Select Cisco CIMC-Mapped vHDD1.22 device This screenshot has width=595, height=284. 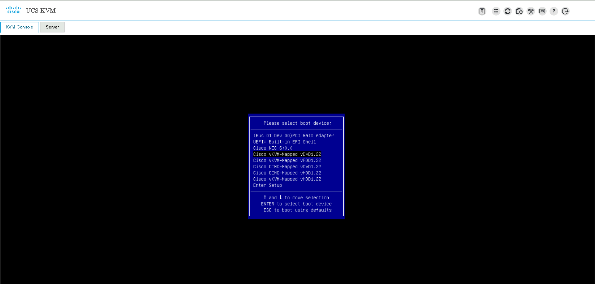(287, 173)
